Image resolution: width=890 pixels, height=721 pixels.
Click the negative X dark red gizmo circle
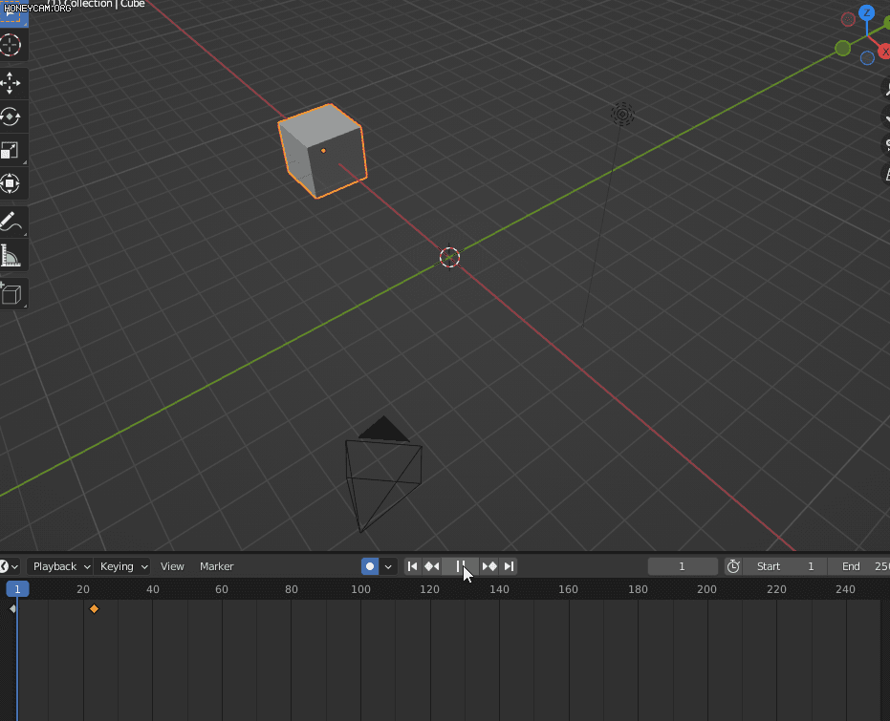[848, 19]
